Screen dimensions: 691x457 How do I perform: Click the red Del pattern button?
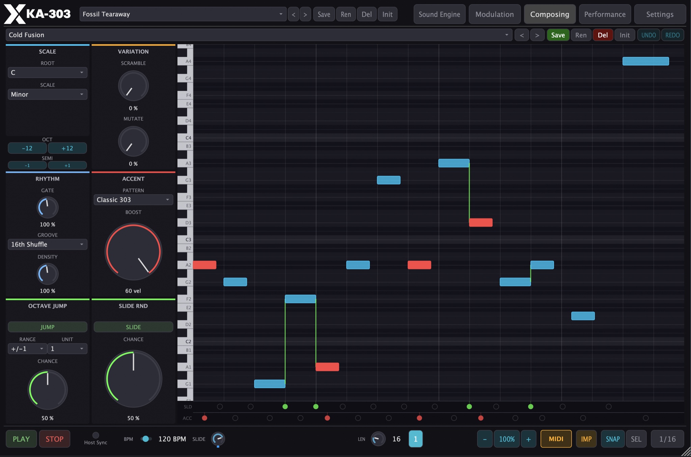click(x=603, y=35)
